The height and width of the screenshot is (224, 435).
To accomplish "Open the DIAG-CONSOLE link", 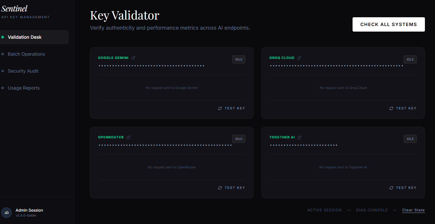I will pyautogui.click(x=372, y=210).
